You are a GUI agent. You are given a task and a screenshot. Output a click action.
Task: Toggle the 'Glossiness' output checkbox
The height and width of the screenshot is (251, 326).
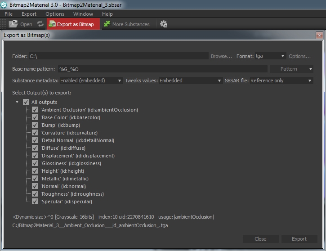pyautogui.click(x=35, y=163)
